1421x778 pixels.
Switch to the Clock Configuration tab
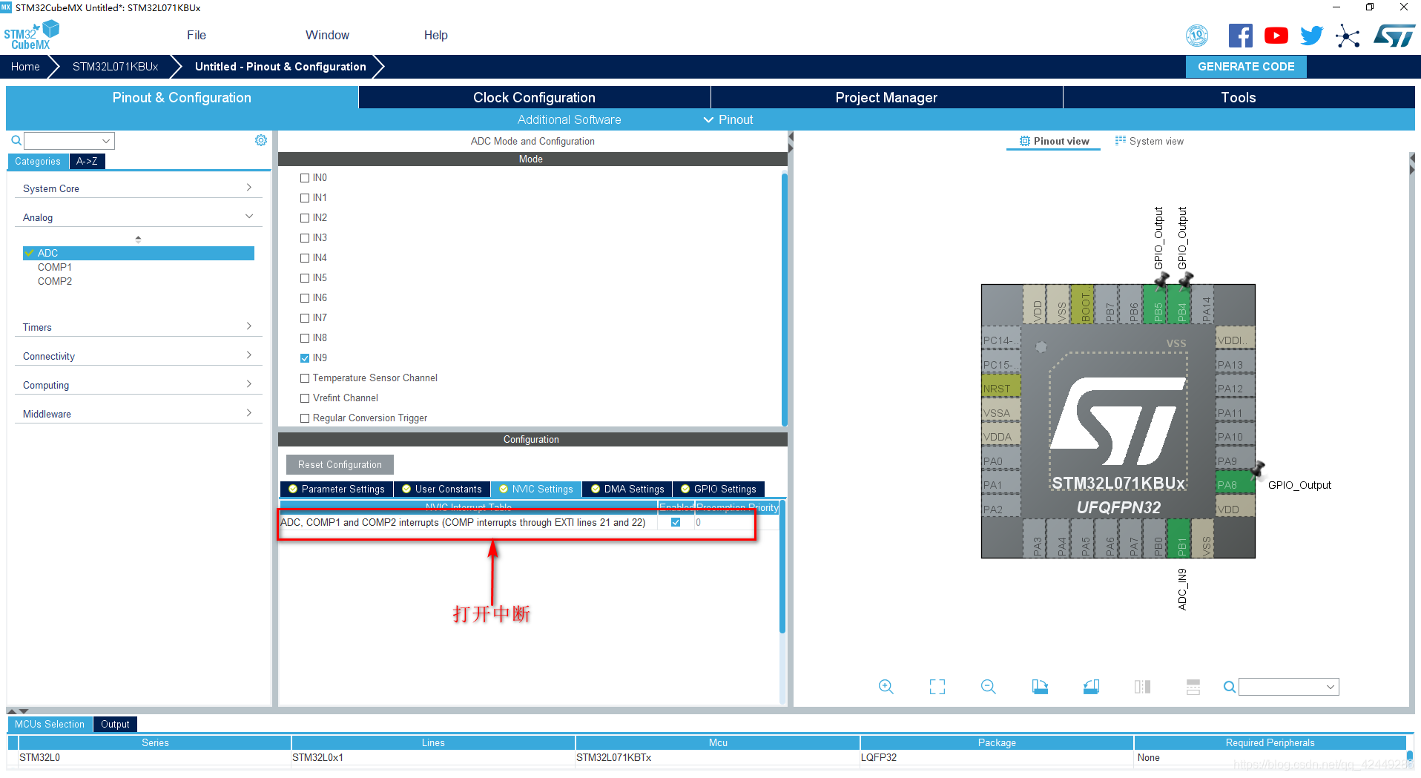534,97
